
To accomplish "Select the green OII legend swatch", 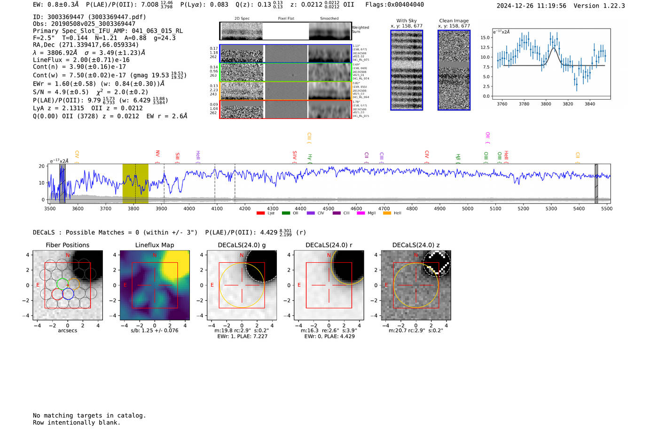I will coord(286,213).
